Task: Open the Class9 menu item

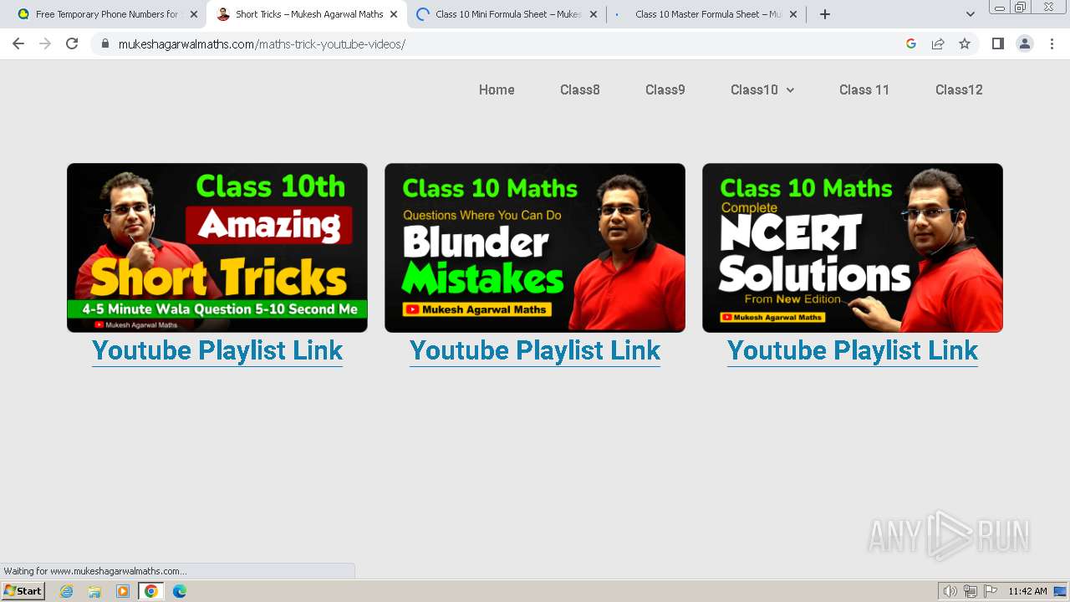Action: point(665,89)
